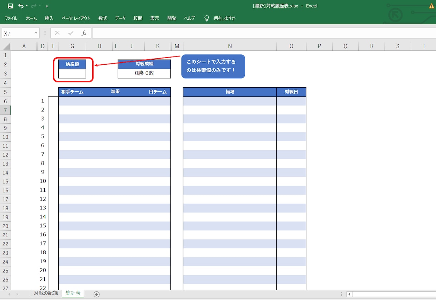Screen dimensions: 436x300
Task: Open the 数式 ribbon tab
Action: point(103,18)
